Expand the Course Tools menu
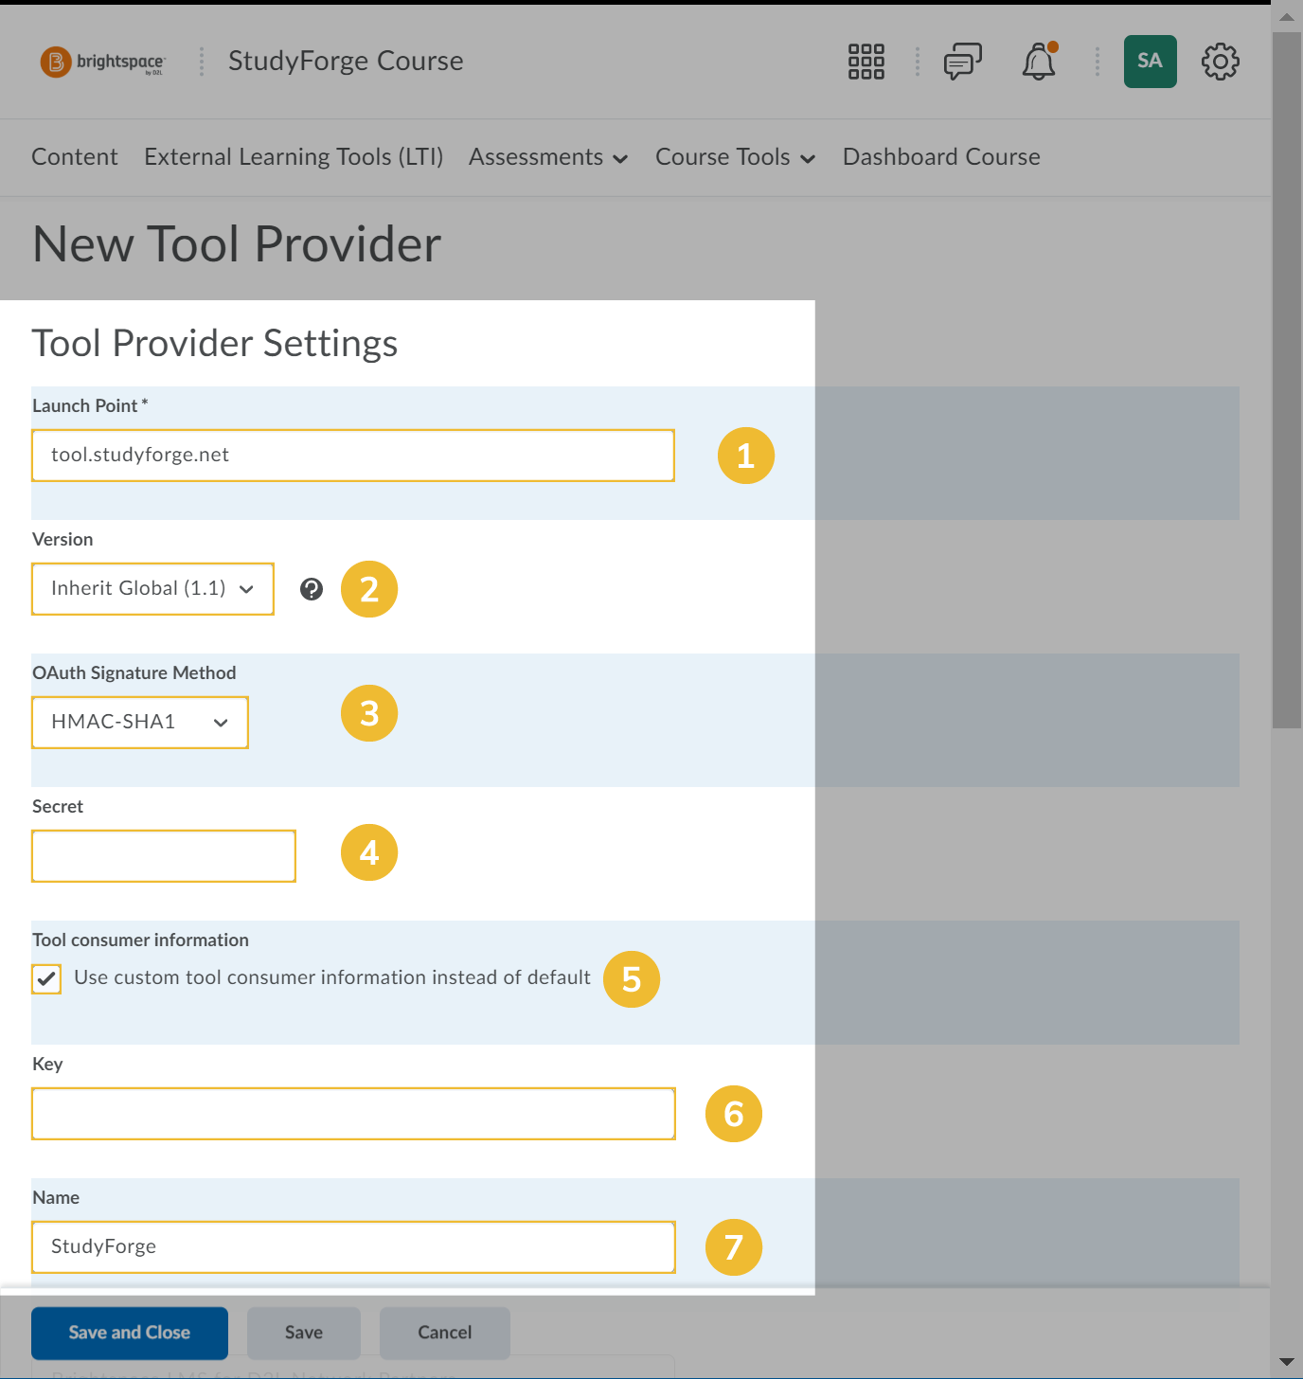Viewport: 1303px width, 1379px height. coord(735,157)
